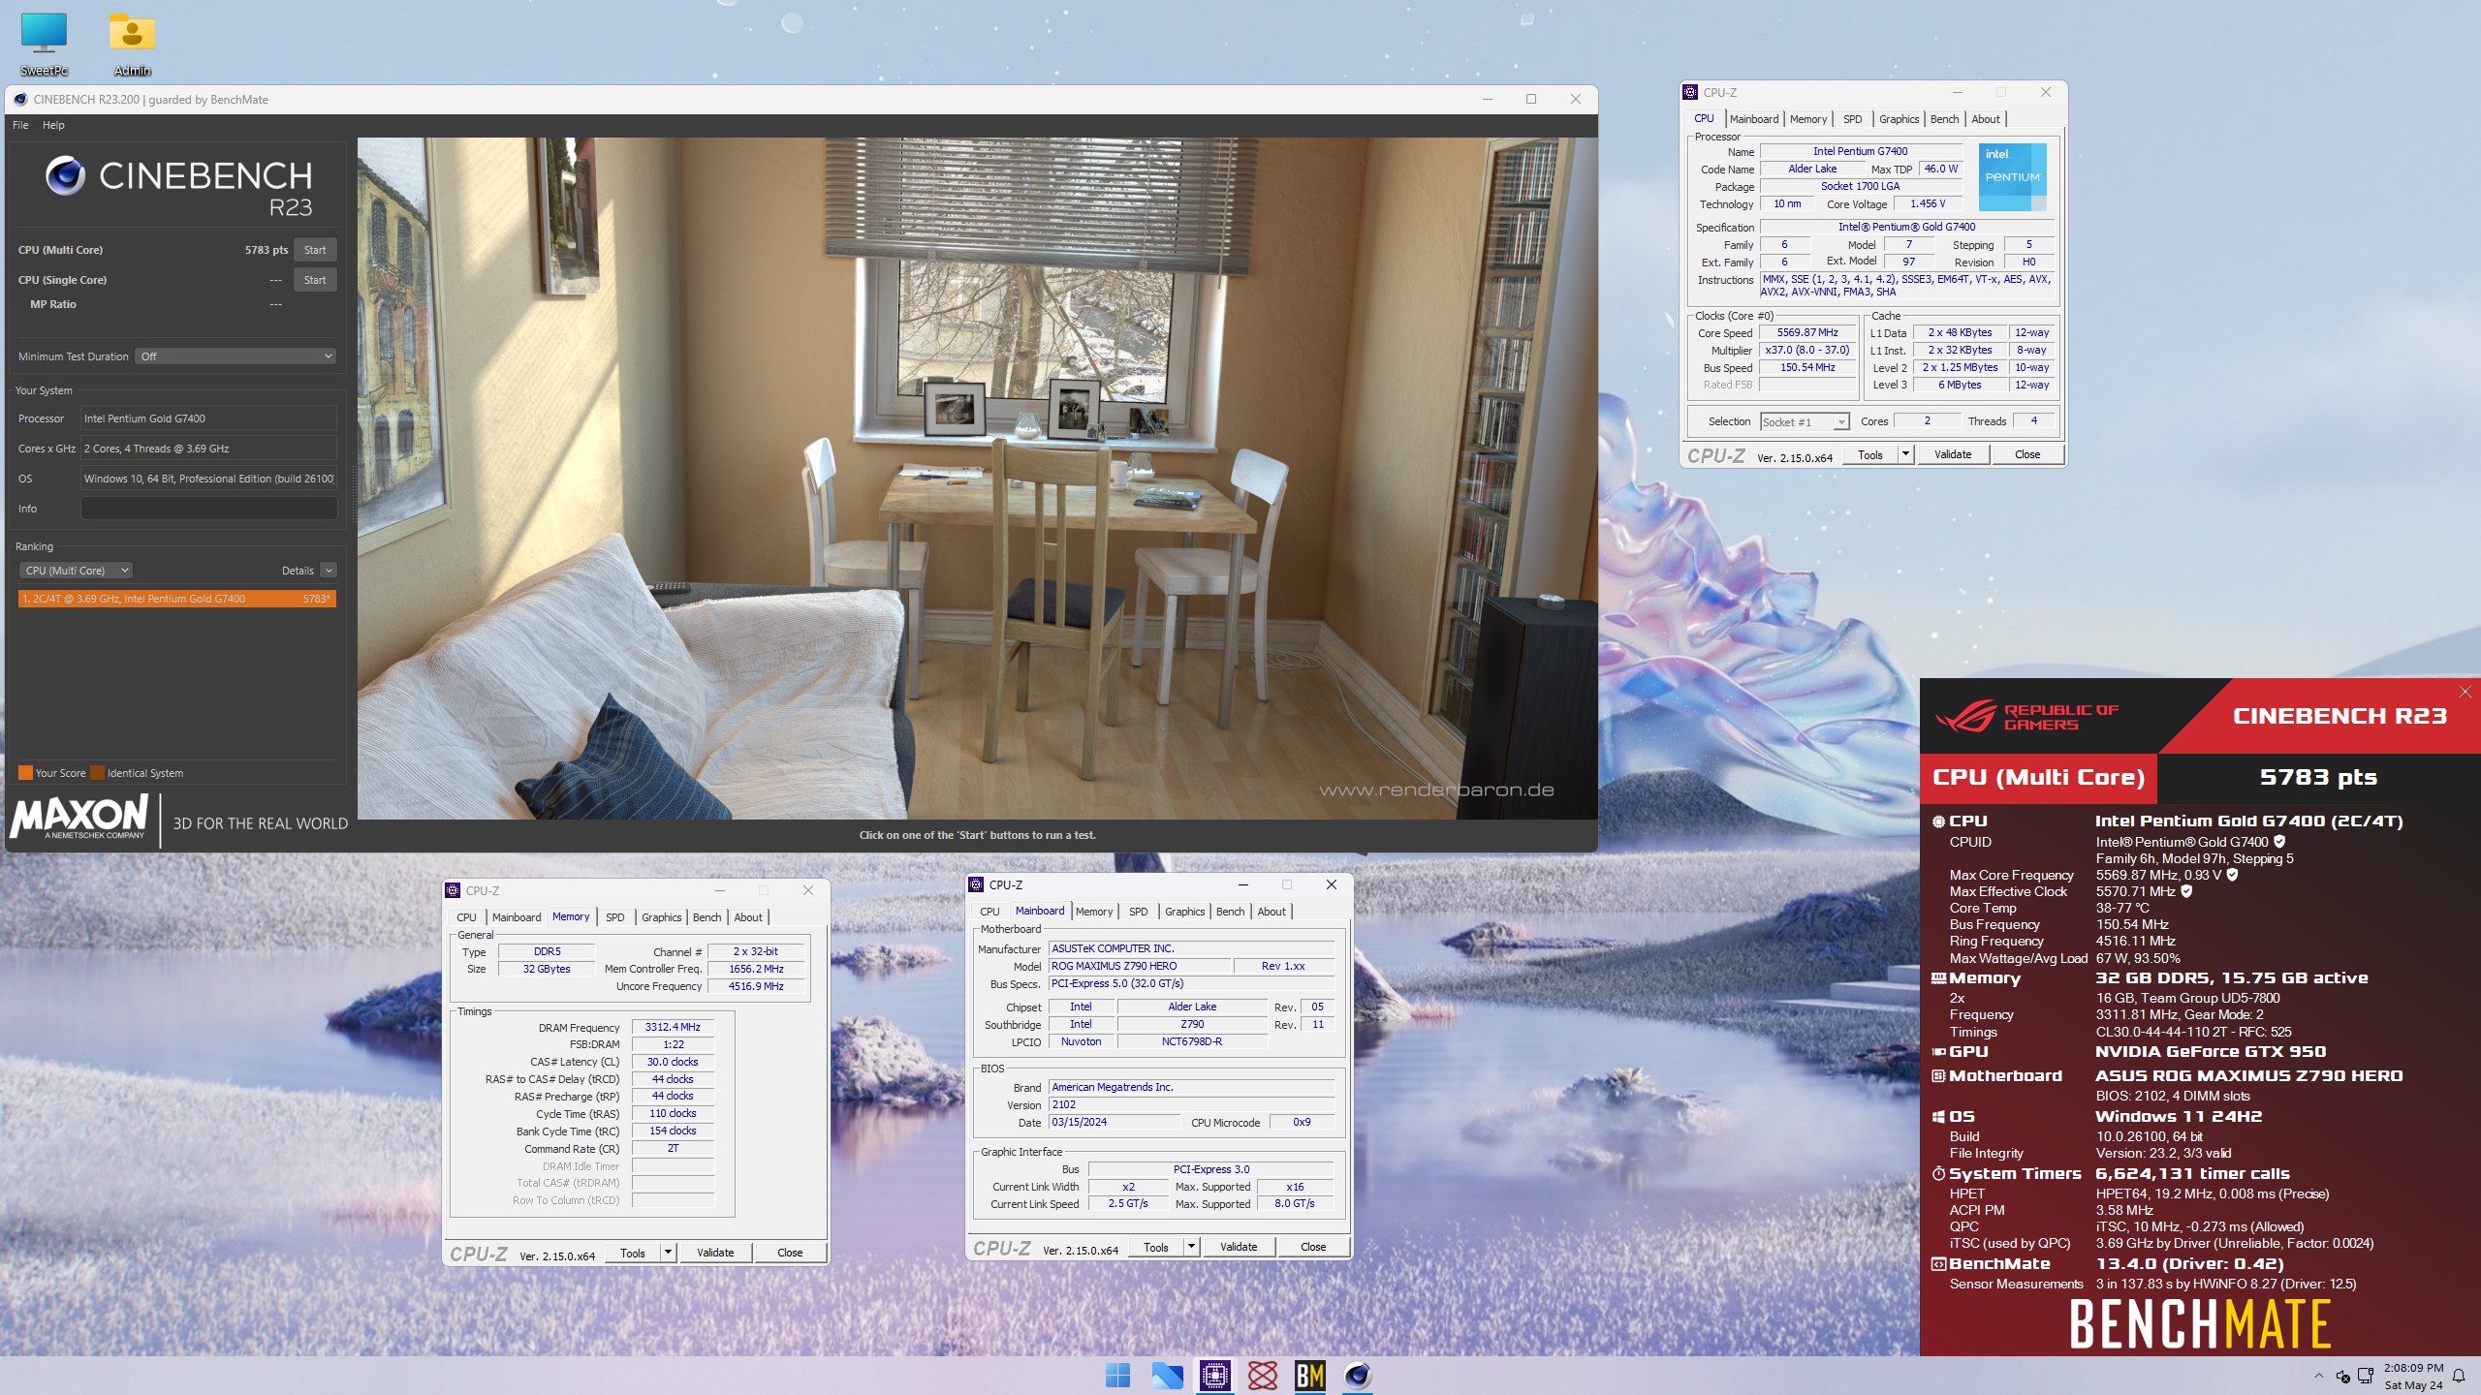2481x1395 pixels.
Task: Open the CPU (Multi Core) ranking dropdown
Action: pyautogui.click(x=76, y=571)
